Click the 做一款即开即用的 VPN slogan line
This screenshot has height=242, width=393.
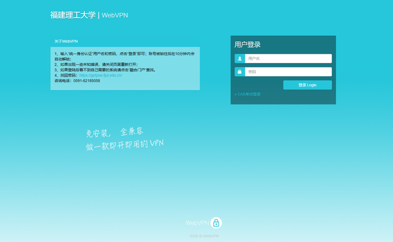pyautogui.click(x=125, y=145)
